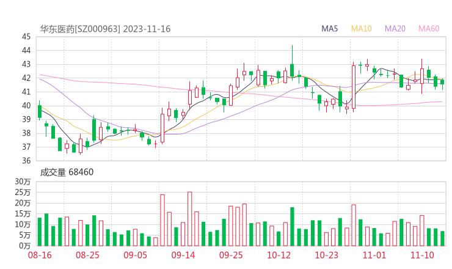The width and height of the screenshot is (452, 269).
Task: Click the 成交量 68460 volume label
Action: coord(67,172)
